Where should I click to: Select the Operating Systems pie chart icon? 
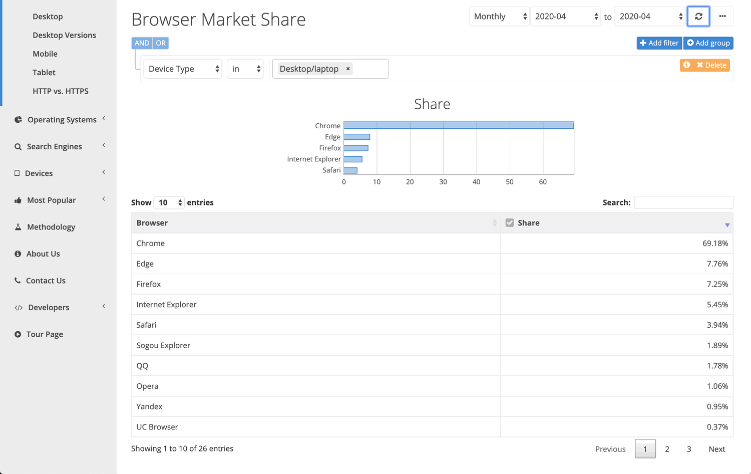[x=18, y=119]
